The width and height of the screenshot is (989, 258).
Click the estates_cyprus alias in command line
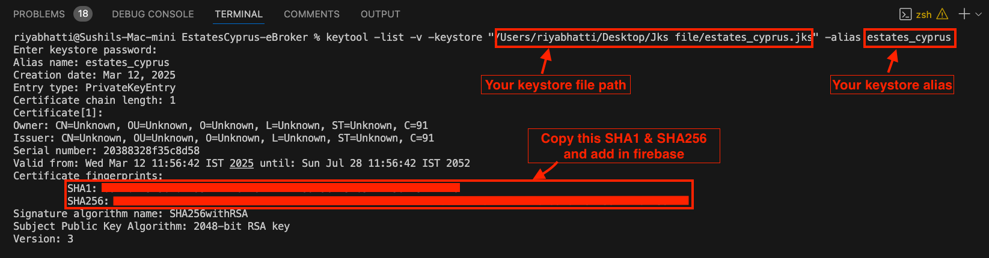(x=909, y=38)
